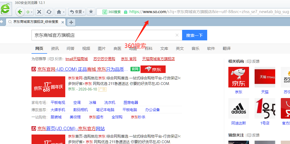Viewport: 290px width, 144px height.
Task: Reload the page with refresh icon
Action: pos(49,12)
